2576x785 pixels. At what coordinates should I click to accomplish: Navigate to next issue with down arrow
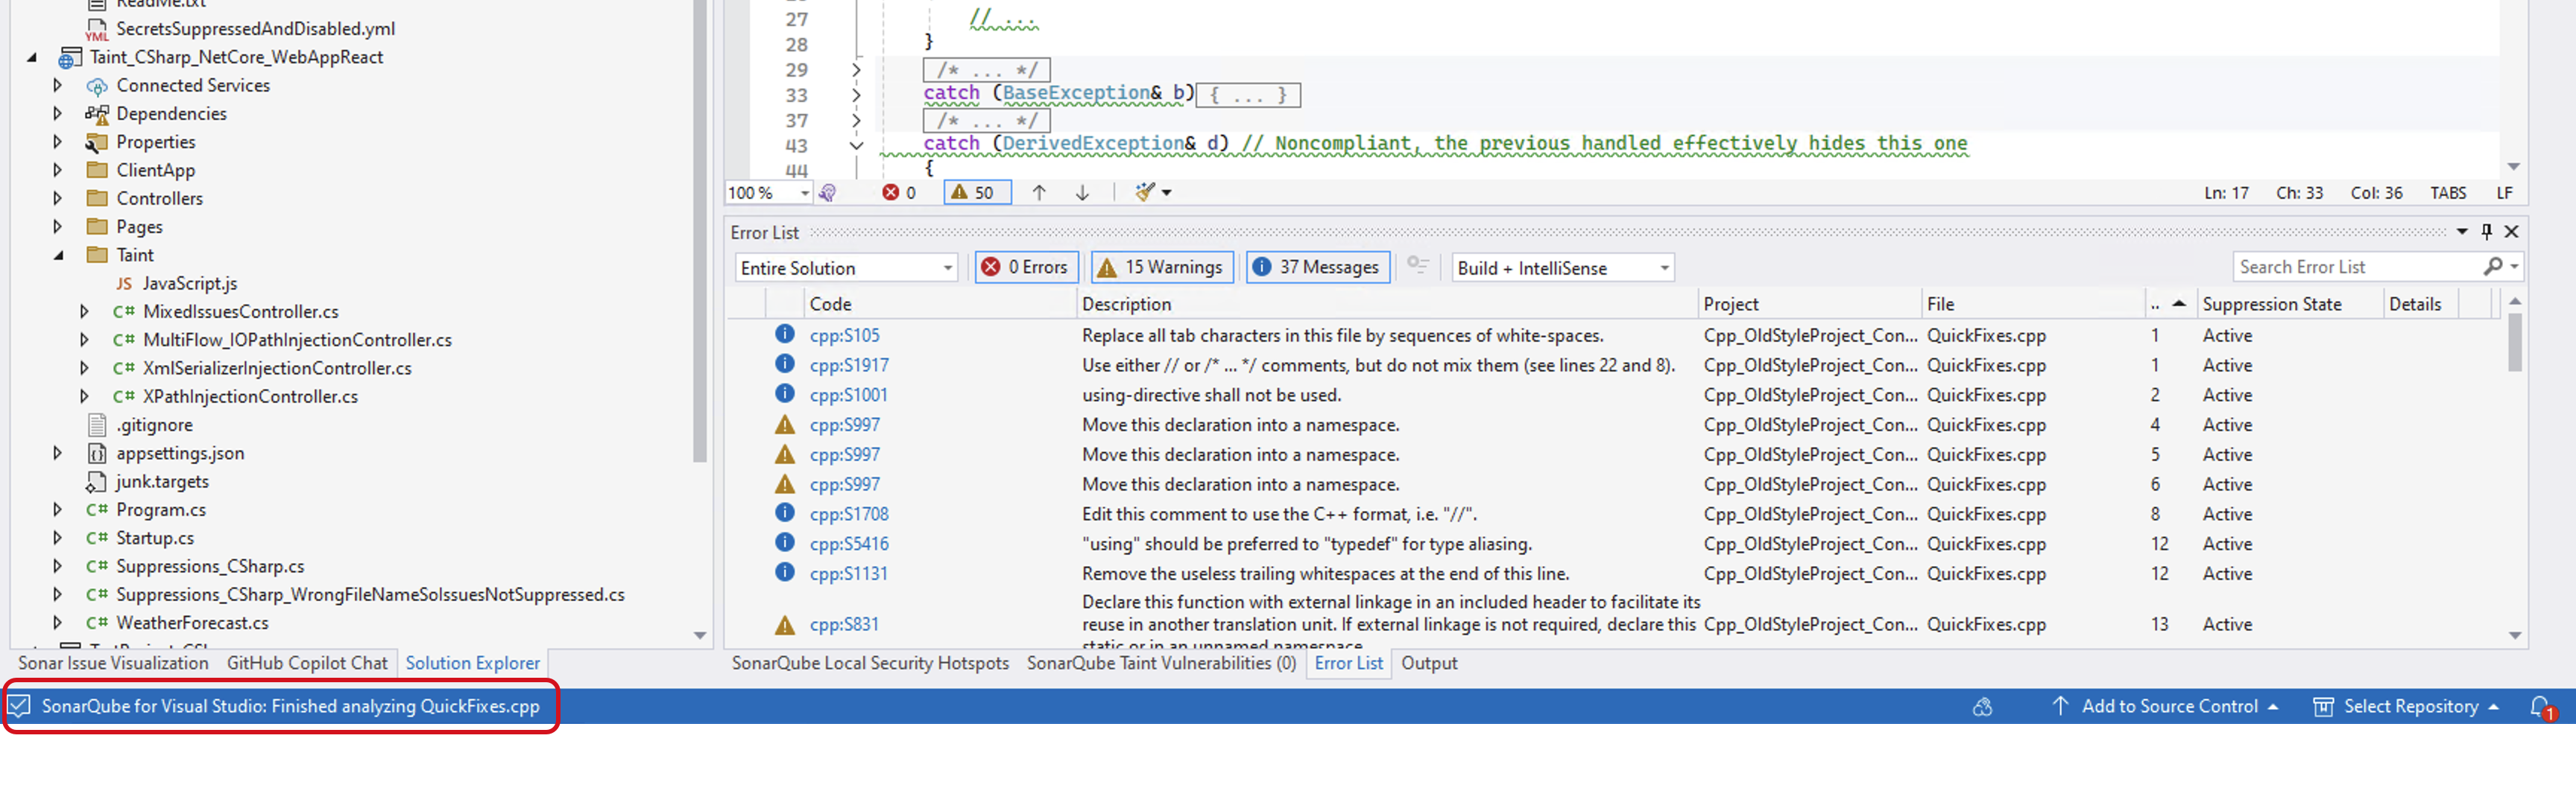1082,191
